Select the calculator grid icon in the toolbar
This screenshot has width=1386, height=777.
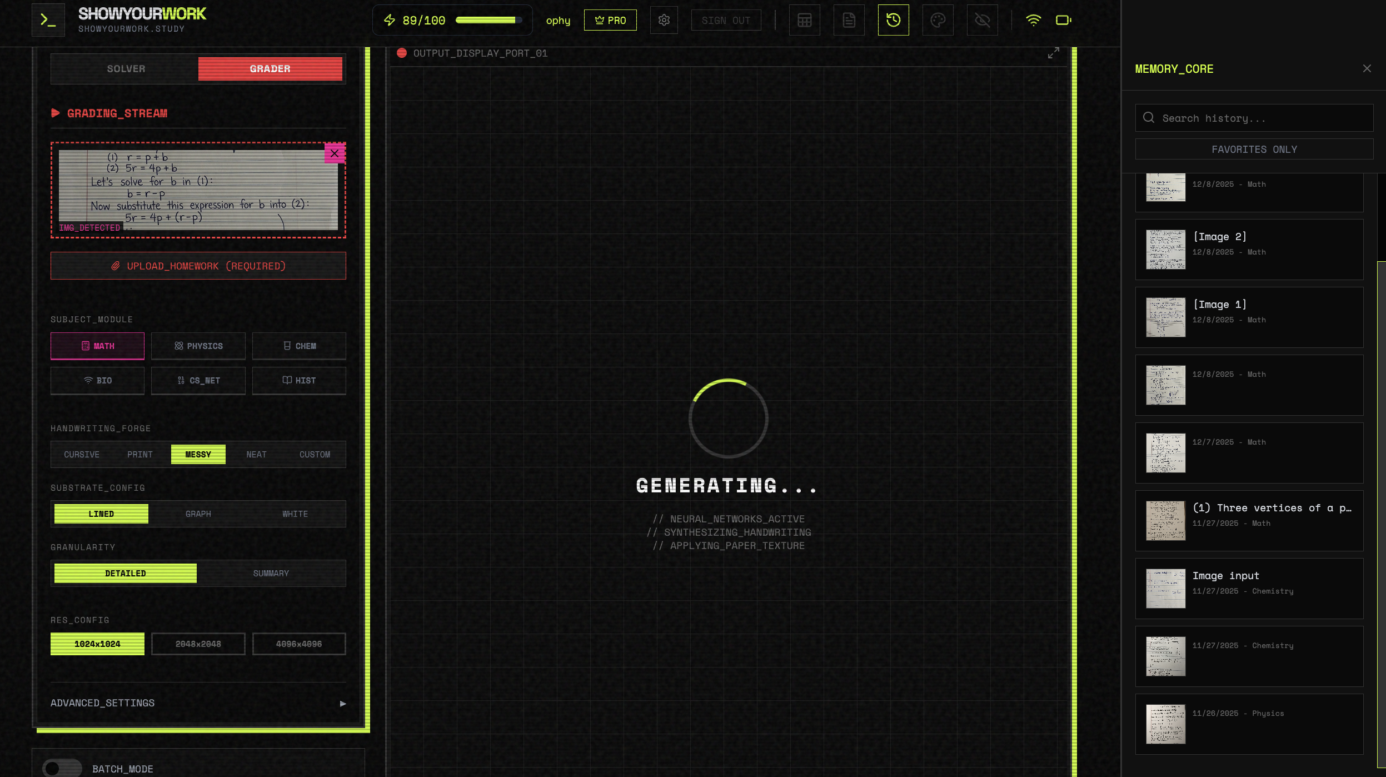coord(804,19)
